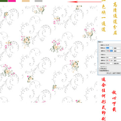Open the pixel height unit dropdown
The image size is (121, 121).
tap(117, 51)
